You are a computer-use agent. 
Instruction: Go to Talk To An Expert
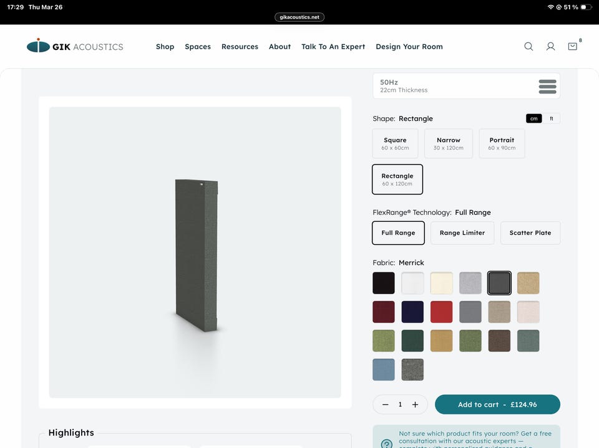(333, 47)
